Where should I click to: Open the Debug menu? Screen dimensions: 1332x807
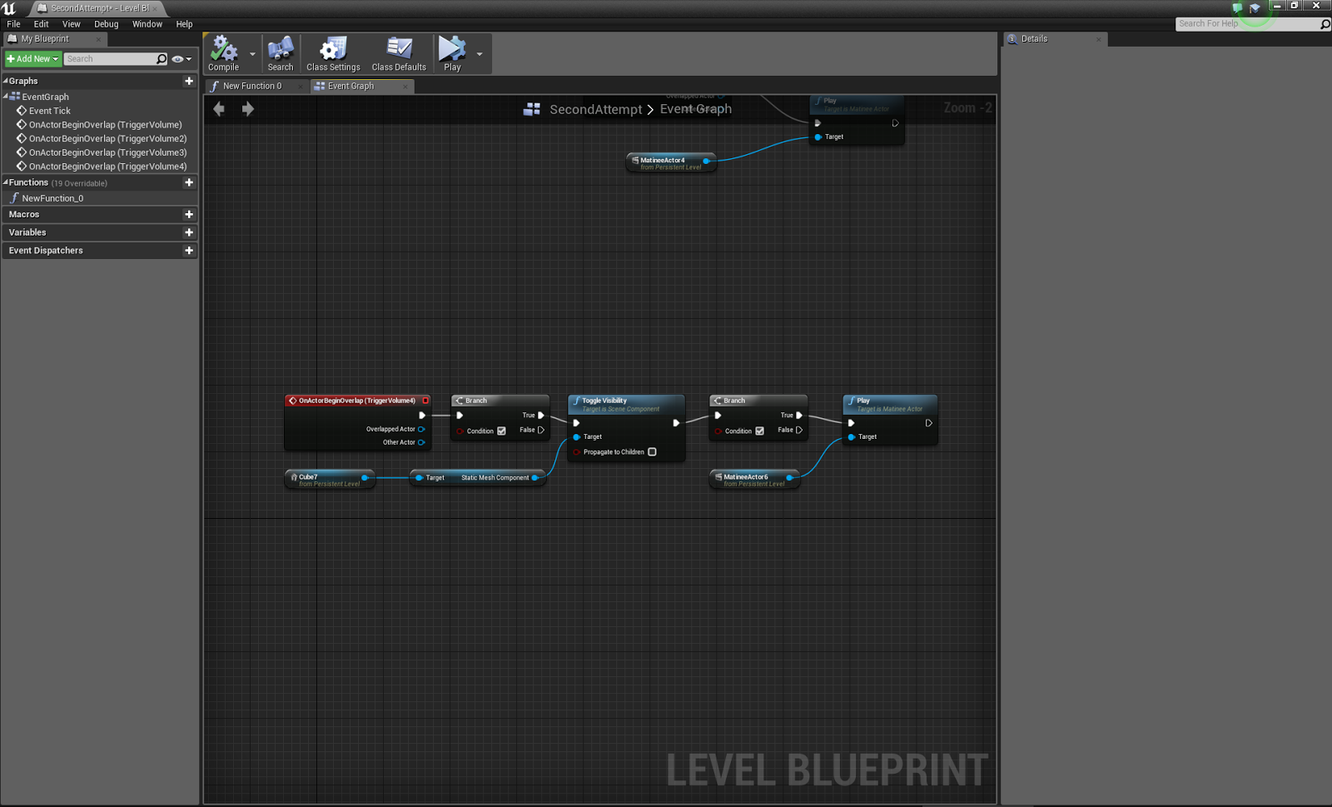coord(107,24)
